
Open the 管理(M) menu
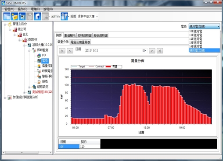click(x=9, y=9)
